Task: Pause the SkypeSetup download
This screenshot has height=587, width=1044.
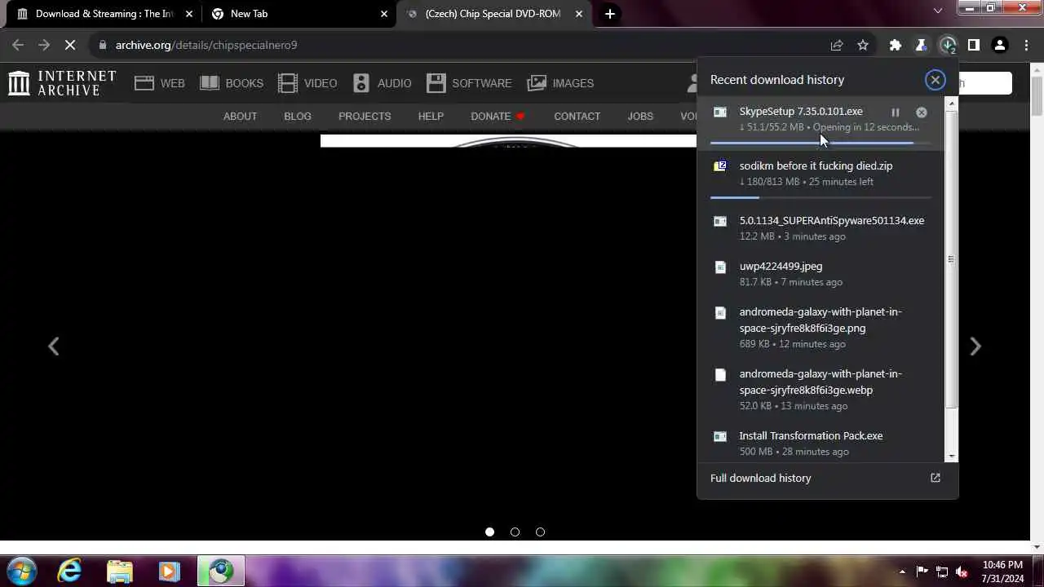Action: pyautogui.click(x=896, y=113)
